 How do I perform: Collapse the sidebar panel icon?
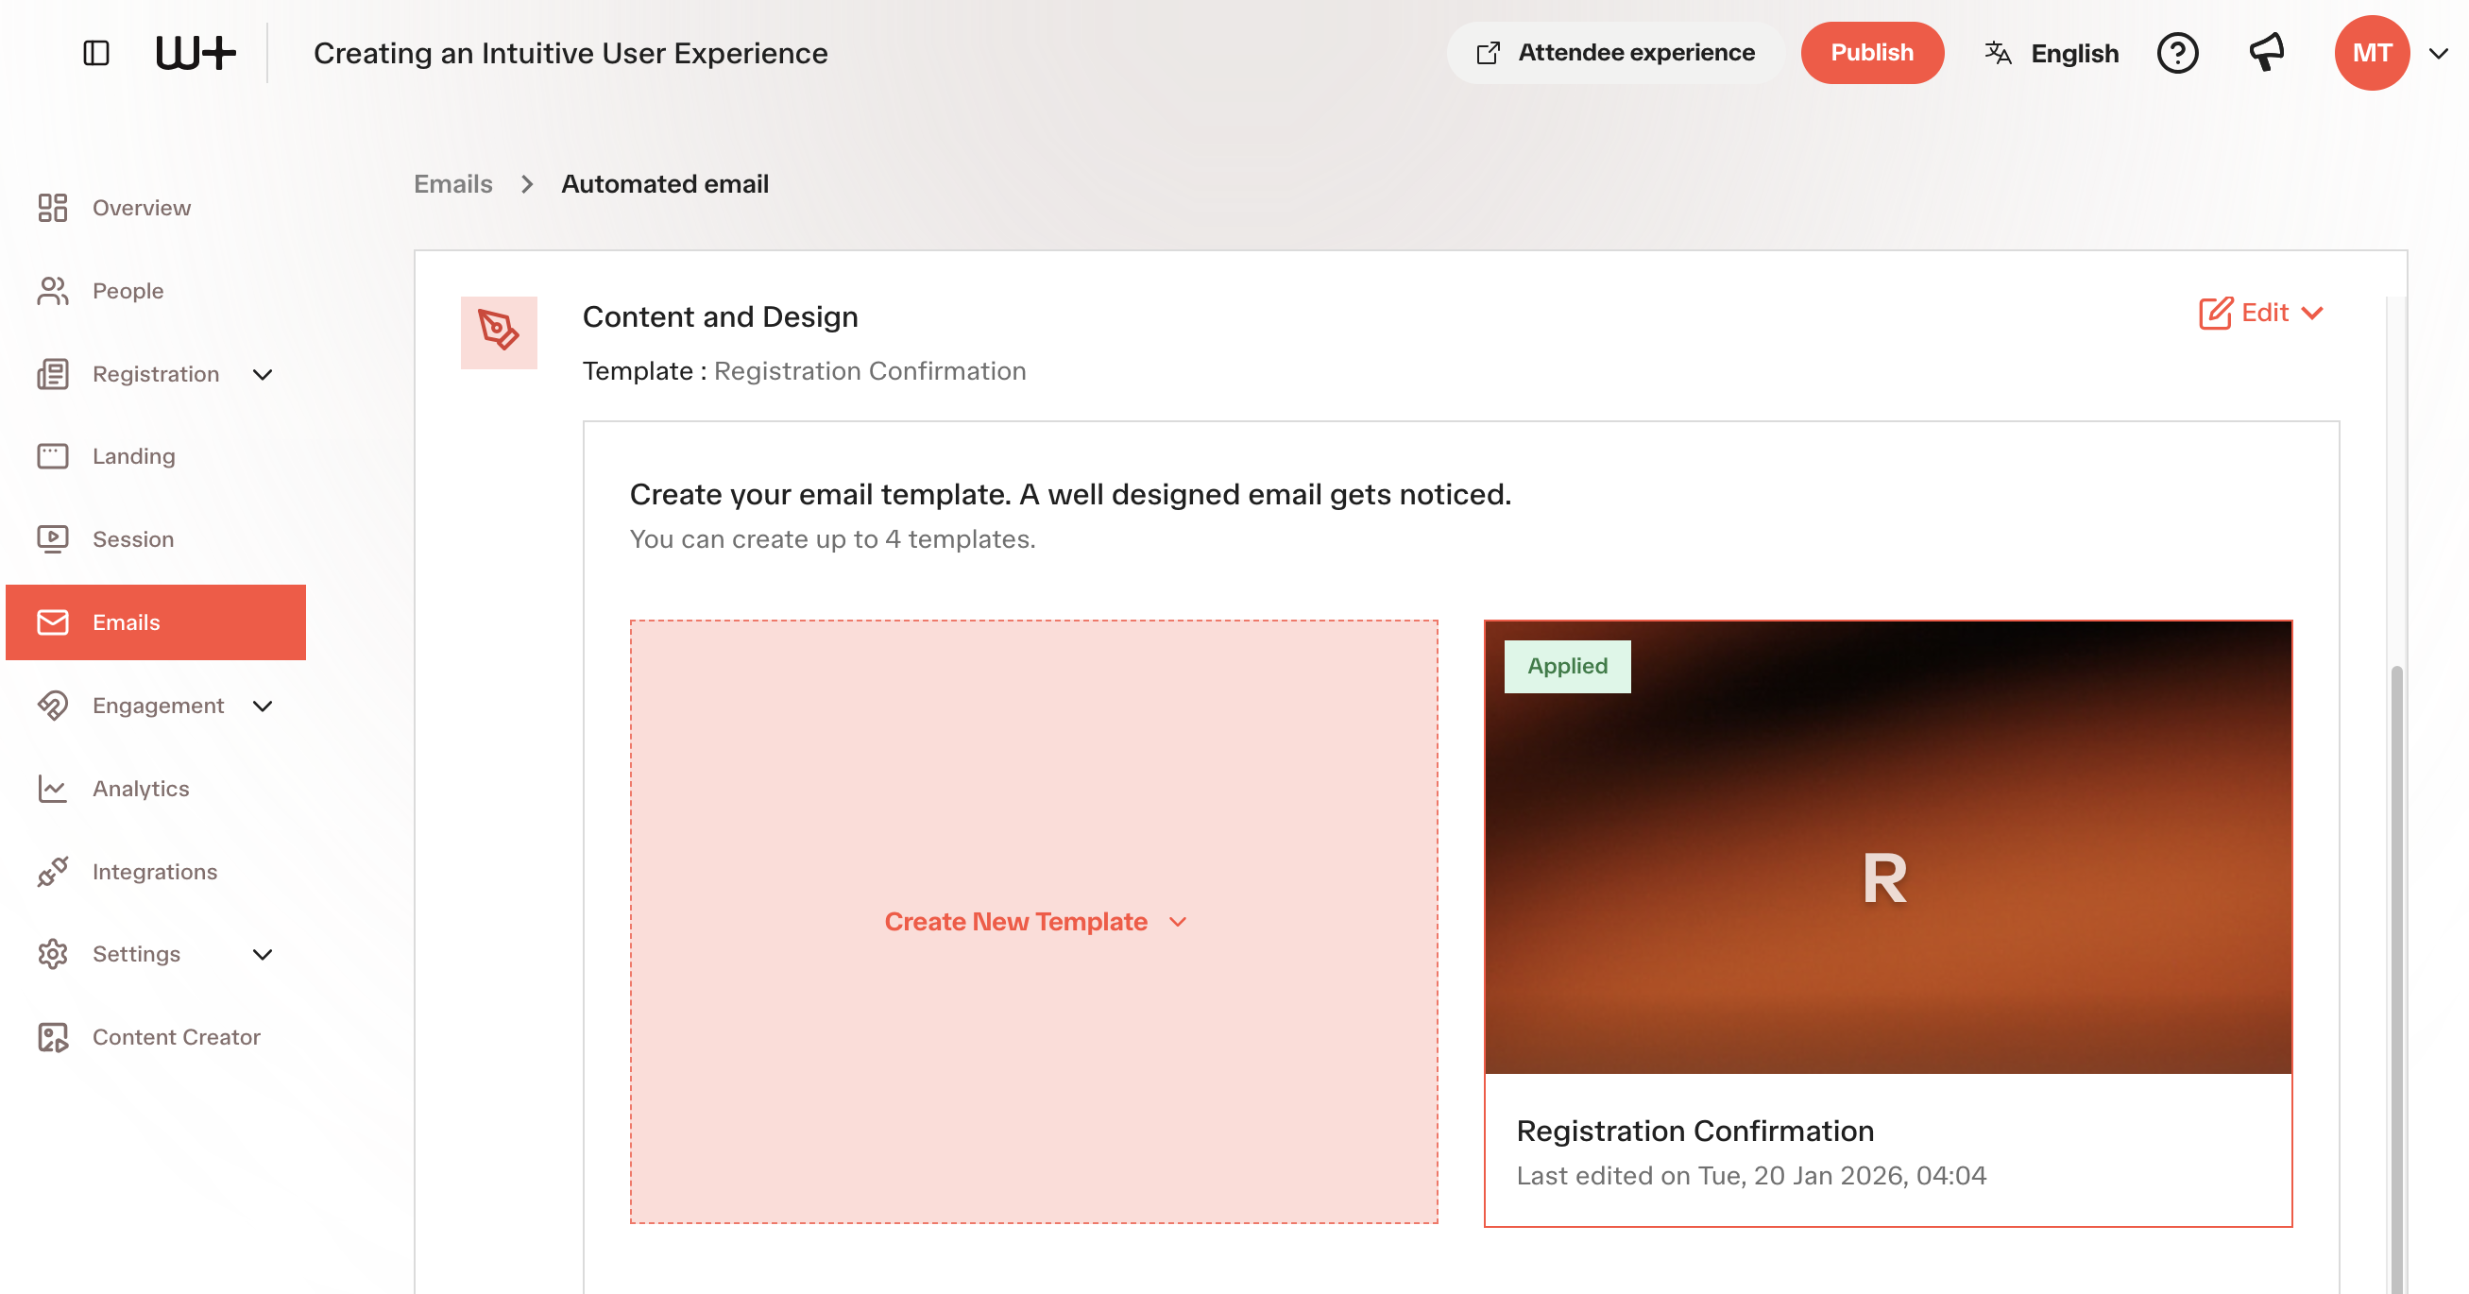coord(95,53)
